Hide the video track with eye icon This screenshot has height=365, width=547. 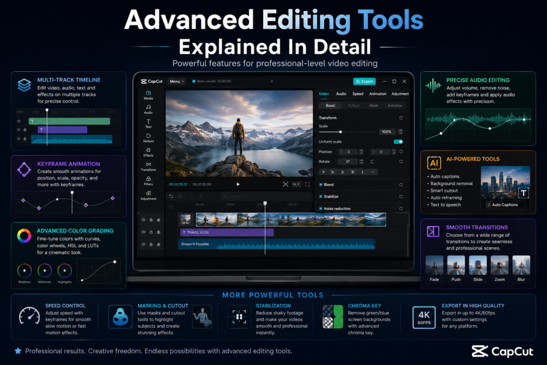point(143,220)
